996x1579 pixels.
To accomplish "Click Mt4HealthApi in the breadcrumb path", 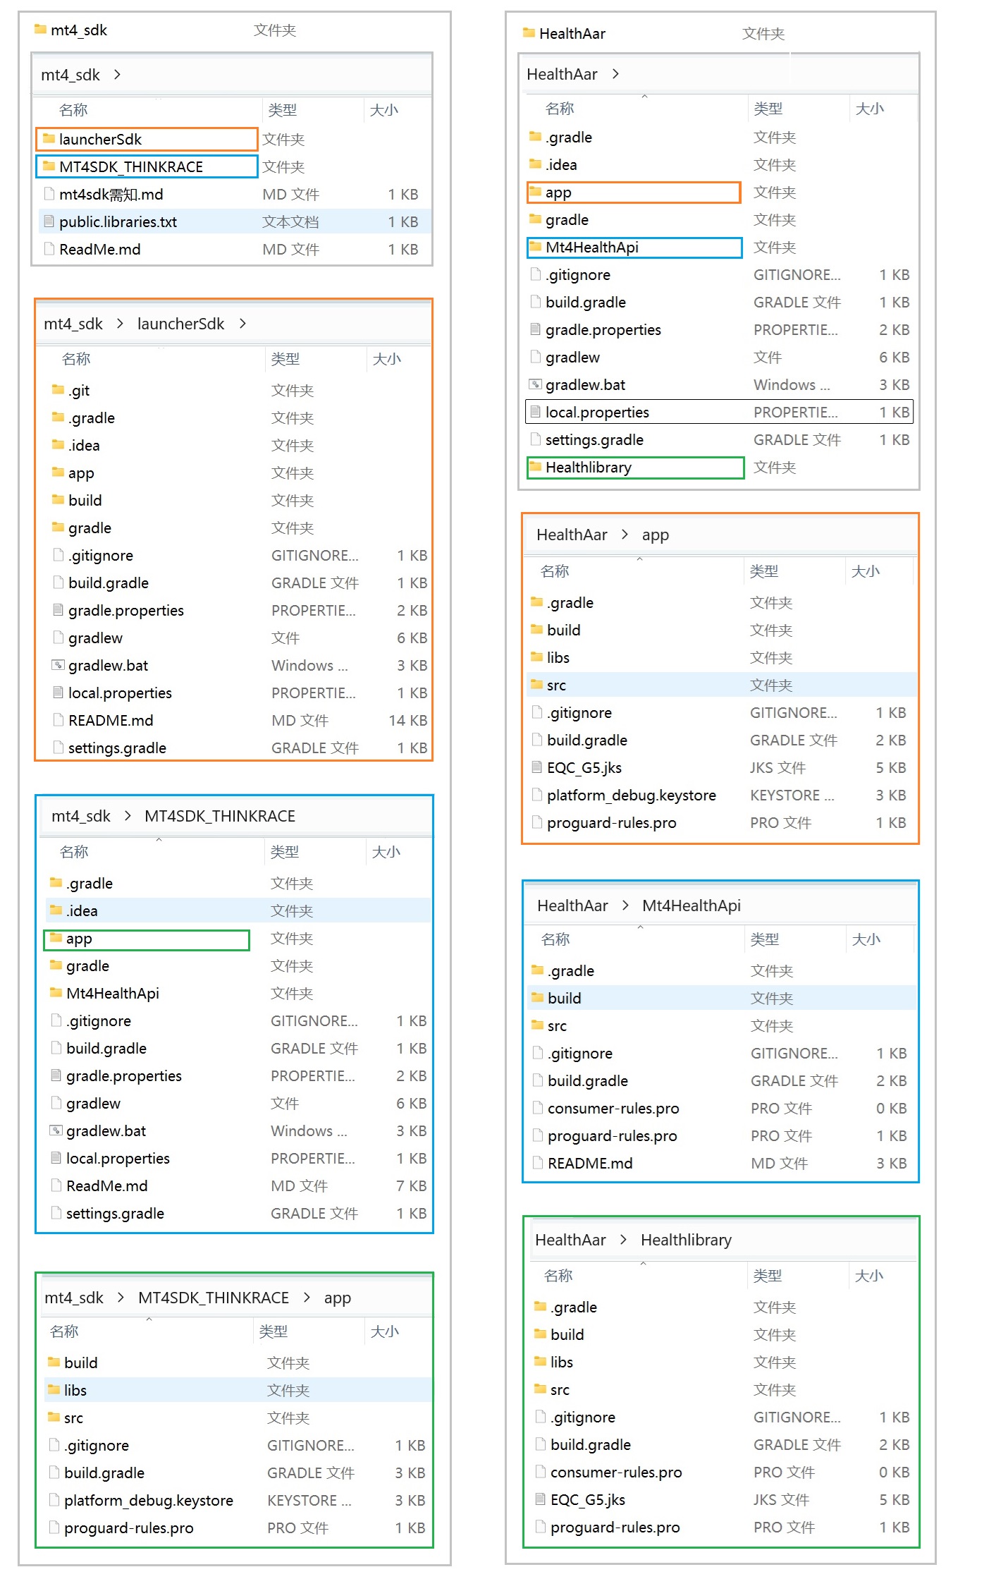I will (691, 906).
